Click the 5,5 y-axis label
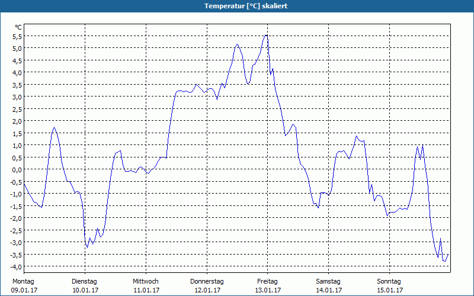The width and height of the screenshot is (474, 296). click(18, 37)
